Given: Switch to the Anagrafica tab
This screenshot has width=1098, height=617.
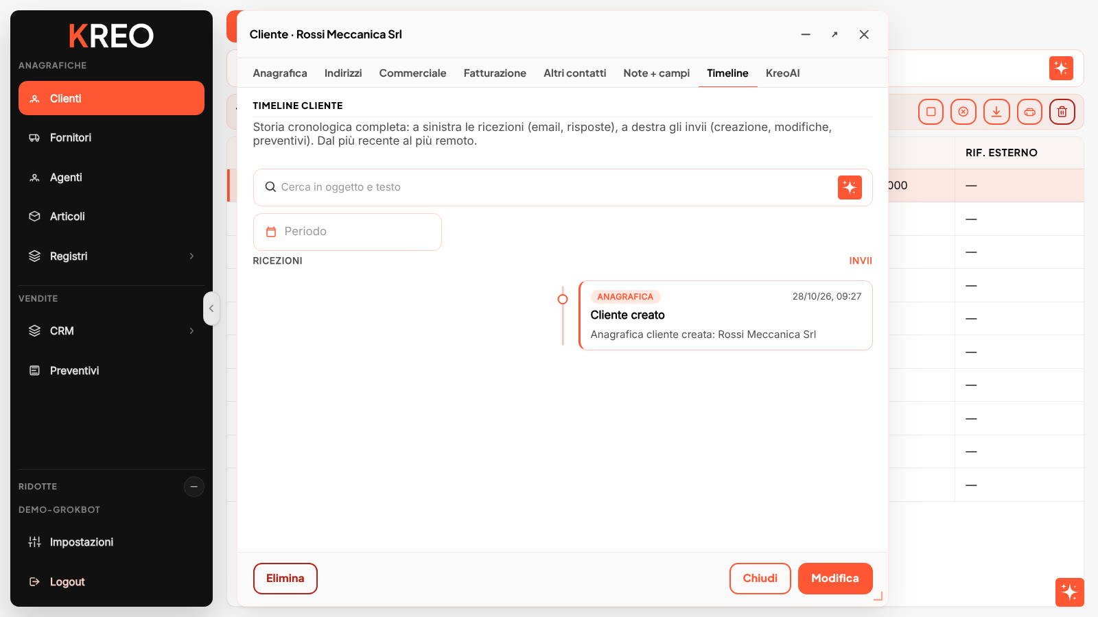Looking at the screenshot, I should 280,73.
